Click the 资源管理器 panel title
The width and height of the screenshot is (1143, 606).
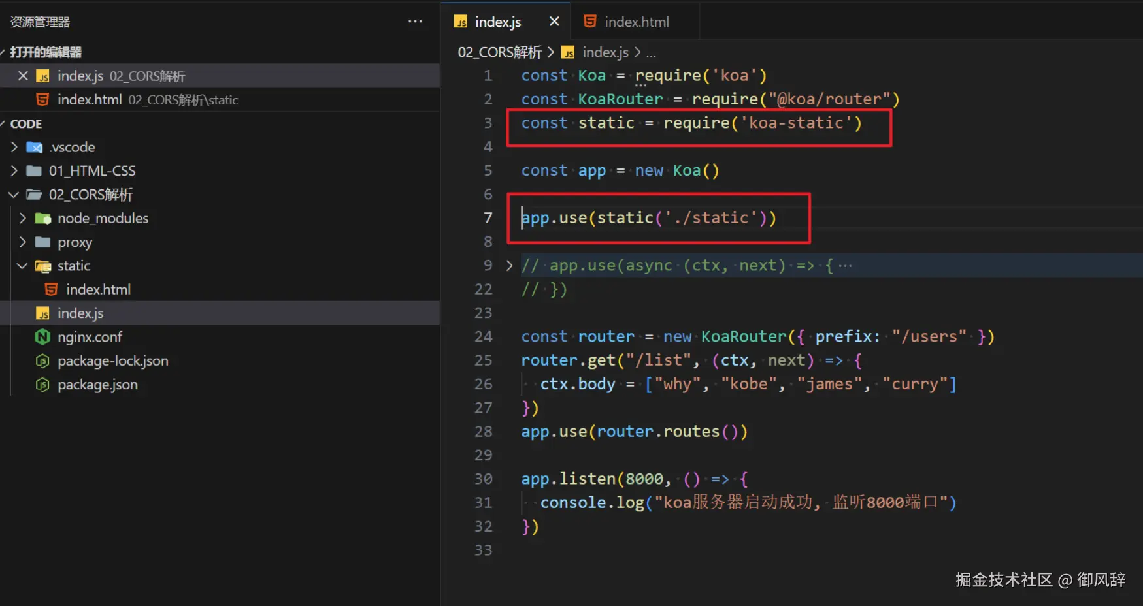click(40, 22)
